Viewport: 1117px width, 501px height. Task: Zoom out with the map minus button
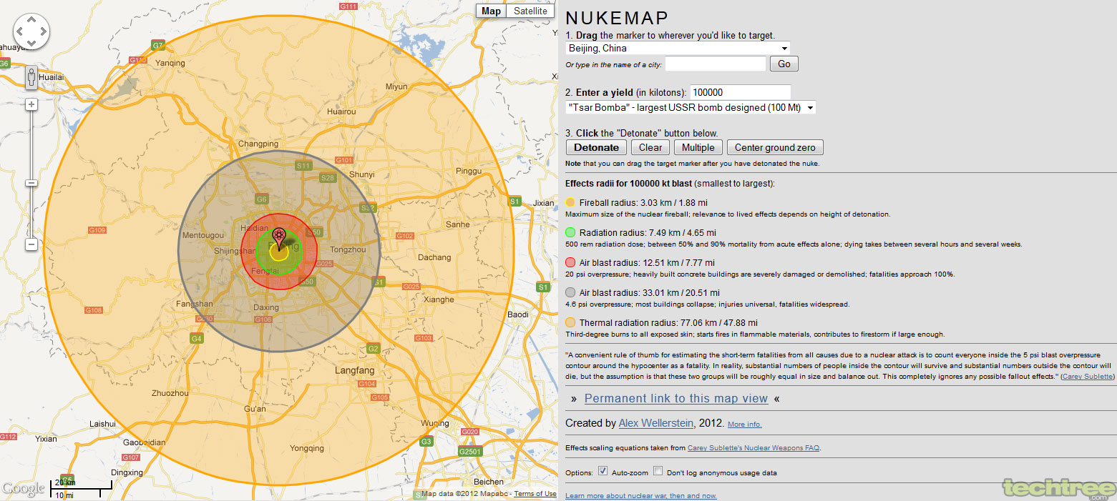click(x=31, y=244)
